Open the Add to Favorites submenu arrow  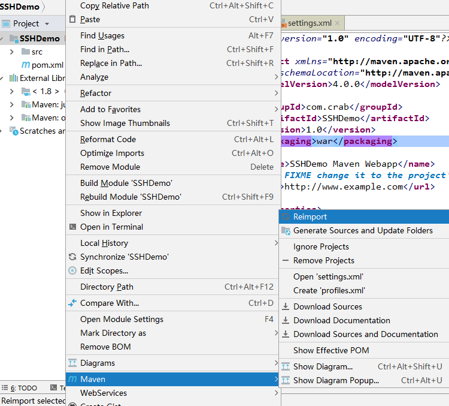pos(276,109)
